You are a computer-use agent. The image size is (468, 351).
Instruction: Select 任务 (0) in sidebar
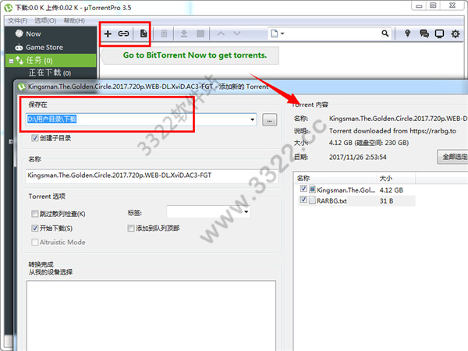point(51,61)
